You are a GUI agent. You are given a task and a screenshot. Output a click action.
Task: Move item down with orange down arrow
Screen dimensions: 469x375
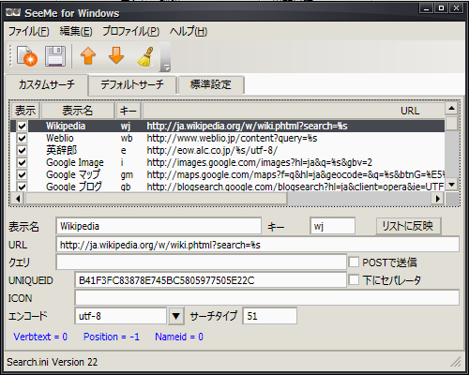(116, 56)
